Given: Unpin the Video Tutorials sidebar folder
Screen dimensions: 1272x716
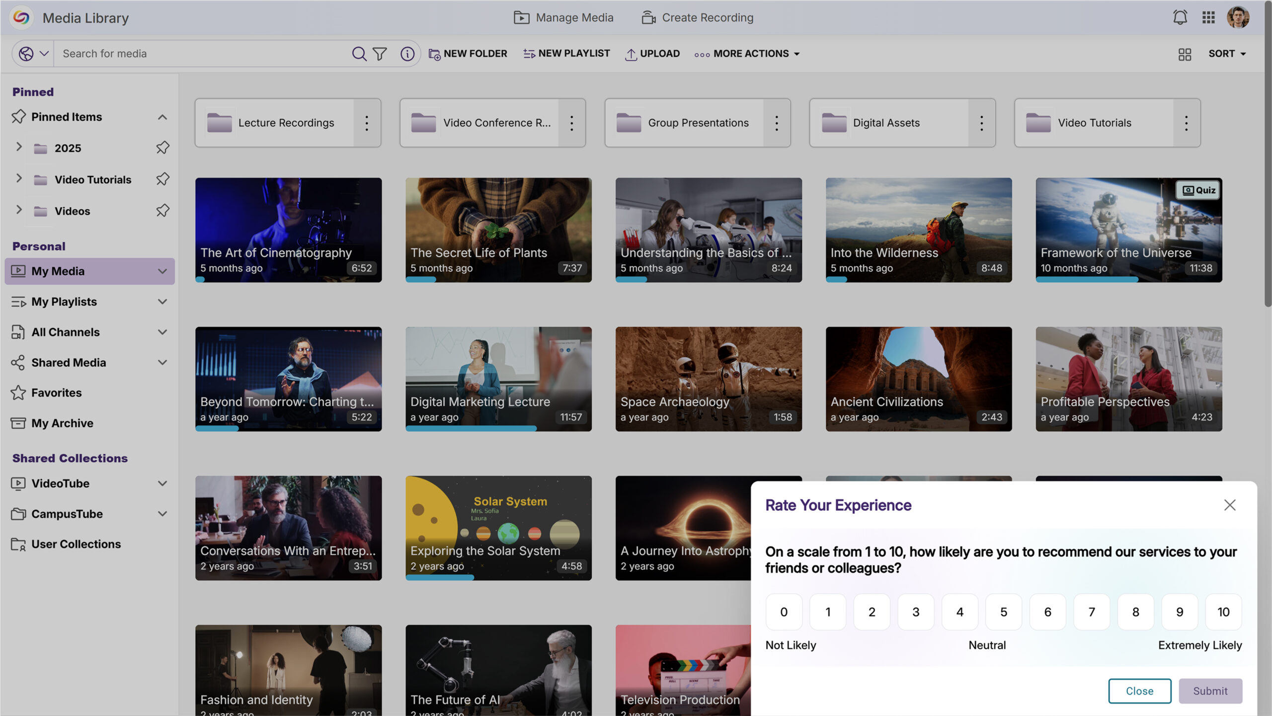Looking at the screenshot, I should (x=162, y=179).
